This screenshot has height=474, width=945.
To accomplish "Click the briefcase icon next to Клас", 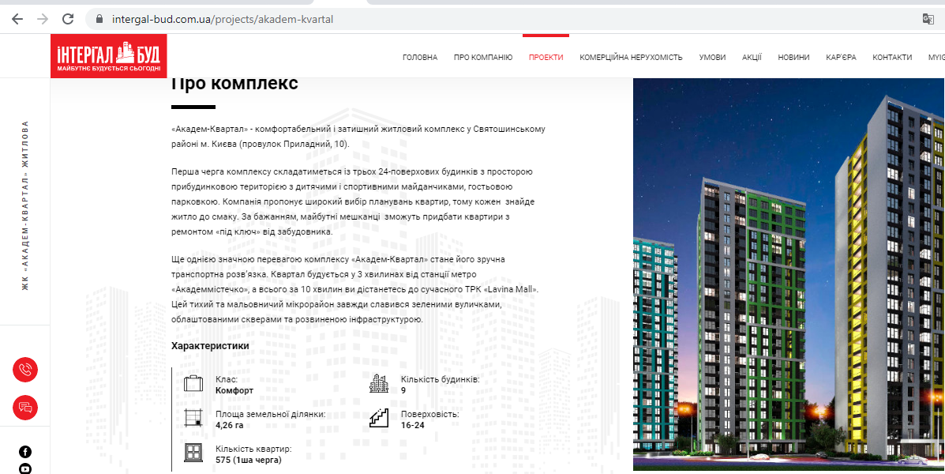I will [193, 384].
